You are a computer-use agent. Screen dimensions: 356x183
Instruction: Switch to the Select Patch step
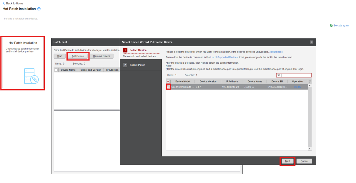137,65
